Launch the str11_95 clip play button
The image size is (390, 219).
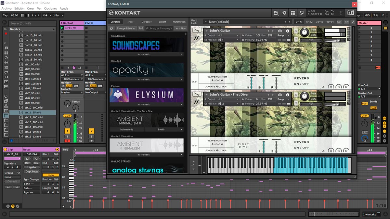[62, 28]
